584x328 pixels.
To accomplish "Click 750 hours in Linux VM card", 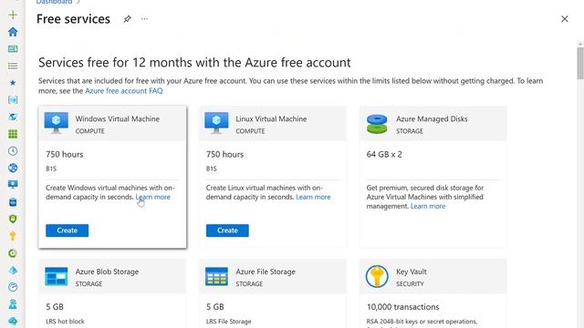I will [x=224, y=154].
